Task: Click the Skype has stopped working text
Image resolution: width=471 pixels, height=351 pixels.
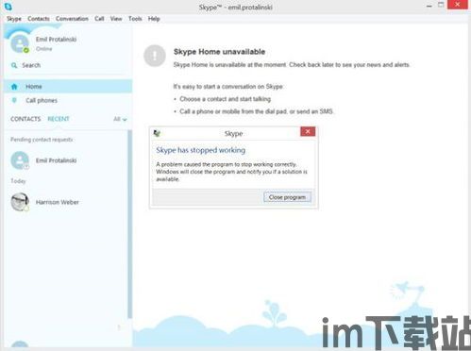Action: (201, 150)
